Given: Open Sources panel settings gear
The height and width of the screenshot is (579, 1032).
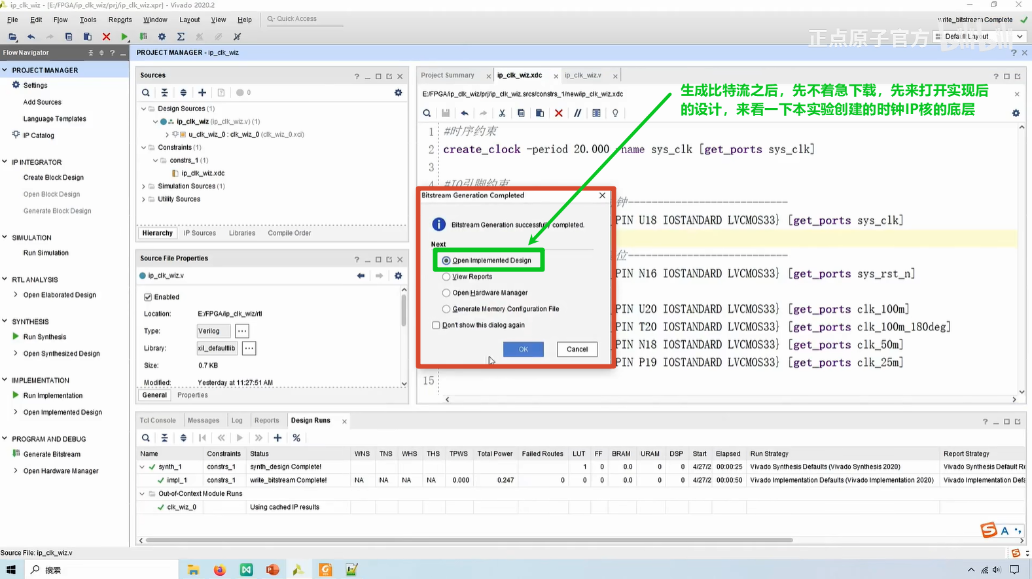Looking at the screenshot, I should [398, 93].
